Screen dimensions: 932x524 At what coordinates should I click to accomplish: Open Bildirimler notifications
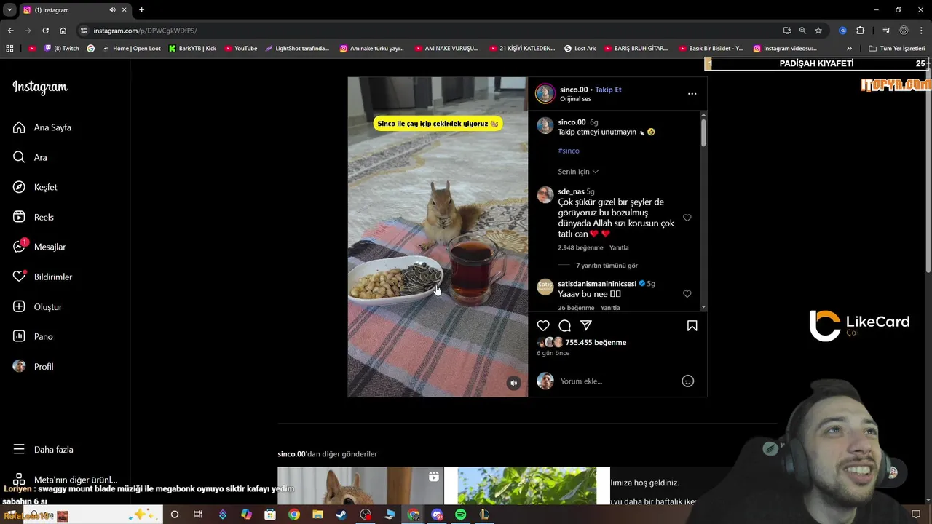coord(42,277)
